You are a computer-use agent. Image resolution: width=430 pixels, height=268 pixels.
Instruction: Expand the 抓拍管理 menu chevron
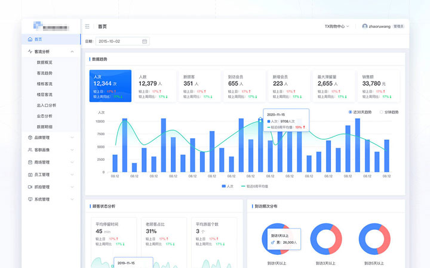72,187
